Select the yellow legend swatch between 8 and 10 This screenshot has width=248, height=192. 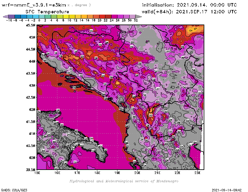[66, 16]
